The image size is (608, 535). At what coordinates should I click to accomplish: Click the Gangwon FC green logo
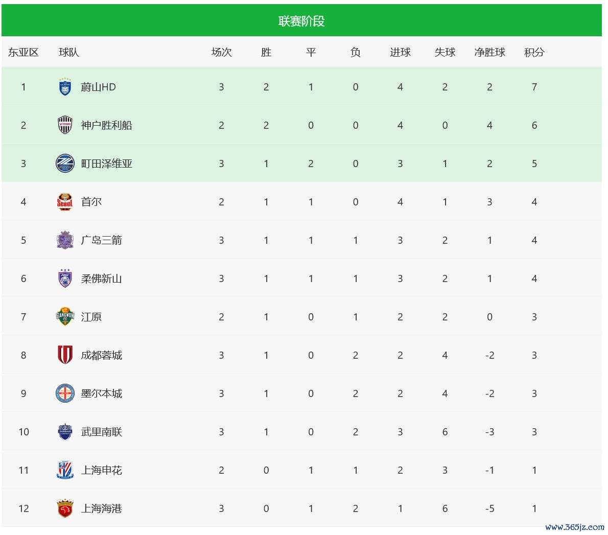pos(65,317)
